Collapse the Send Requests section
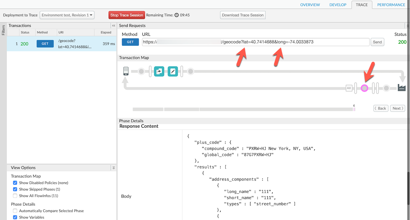Image resolution: width=410 pixels, height=220 pixels. point(407,26)
